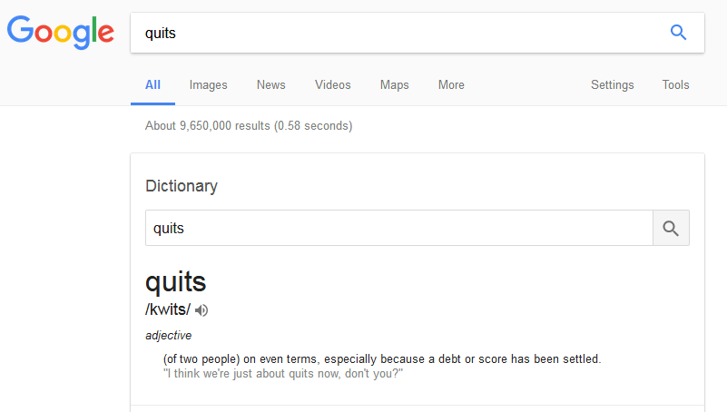
Task: Expand the More menu
Action: click(451, 85)
